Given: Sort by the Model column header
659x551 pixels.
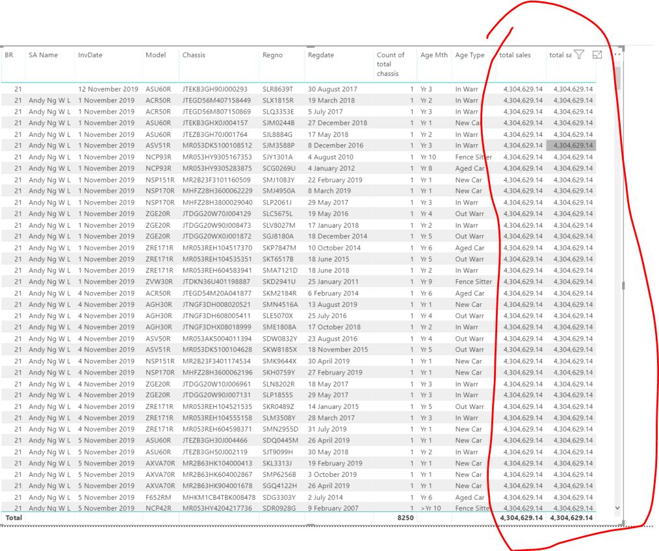Looking at the screenshot, I should point(155,55).
